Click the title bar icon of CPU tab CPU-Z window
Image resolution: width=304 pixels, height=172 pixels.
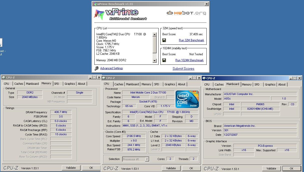(x=104, y=78)
